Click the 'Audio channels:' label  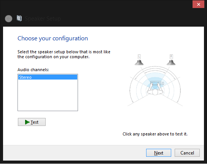coord(33,70)
